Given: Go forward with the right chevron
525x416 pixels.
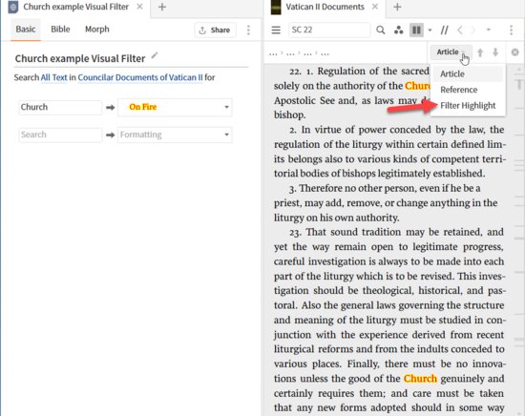Looking at the screenshot, I should [472, 31].
